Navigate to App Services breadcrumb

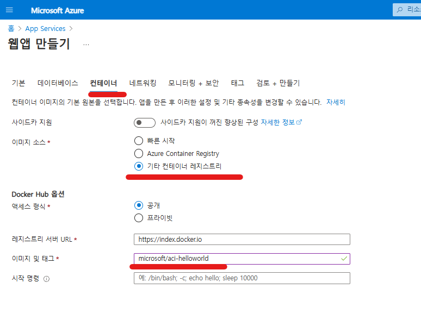click(x=45, y=28)
